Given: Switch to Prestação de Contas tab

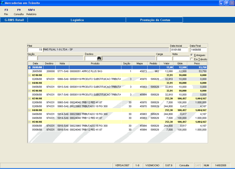Looking at the screenshot, I should [155, 20].
